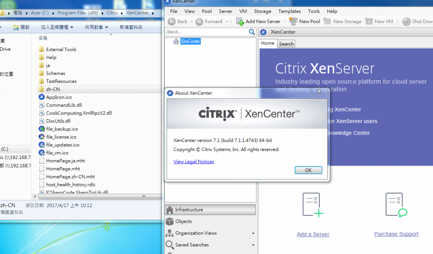This screenshot has height=254, width=433.
Task: Select the ja folder in Explorer
Action: pyautogui.click(x=48, y=66)
